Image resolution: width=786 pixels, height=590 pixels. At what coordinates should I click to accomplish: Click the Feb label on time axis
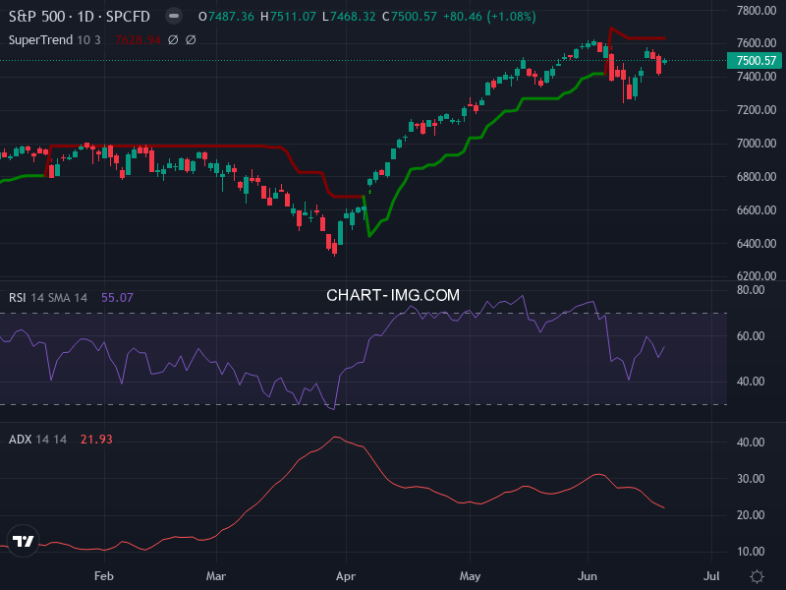tap(104, 576)
